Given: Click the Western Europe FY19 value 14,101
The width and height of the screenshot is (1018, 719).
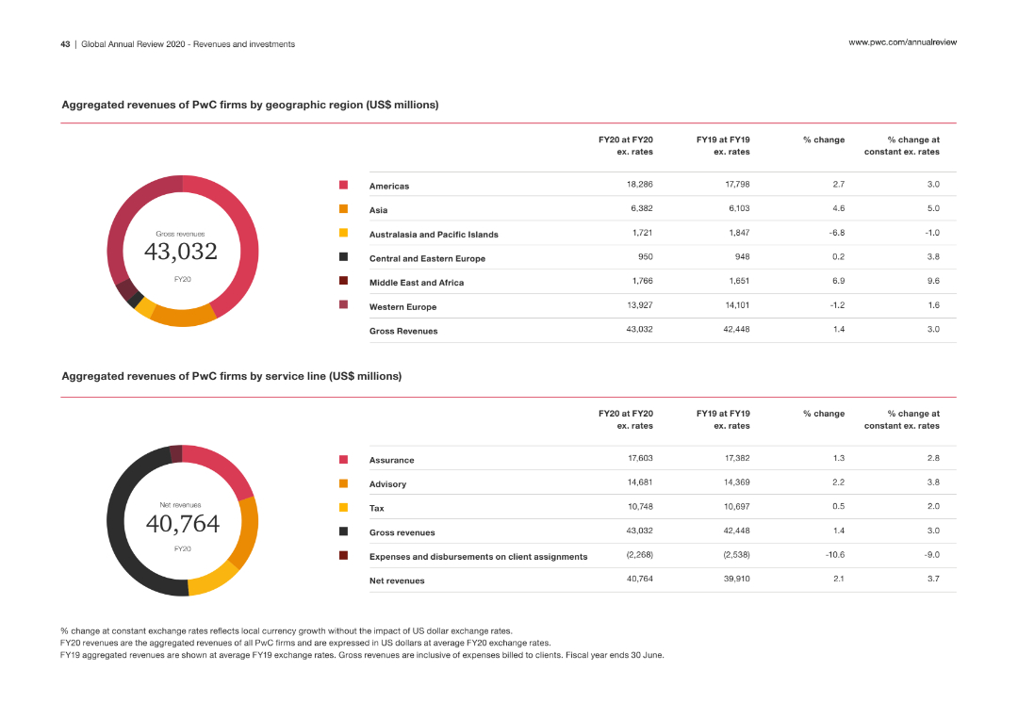Looking at the screenshot, I should tap(736, 305).
